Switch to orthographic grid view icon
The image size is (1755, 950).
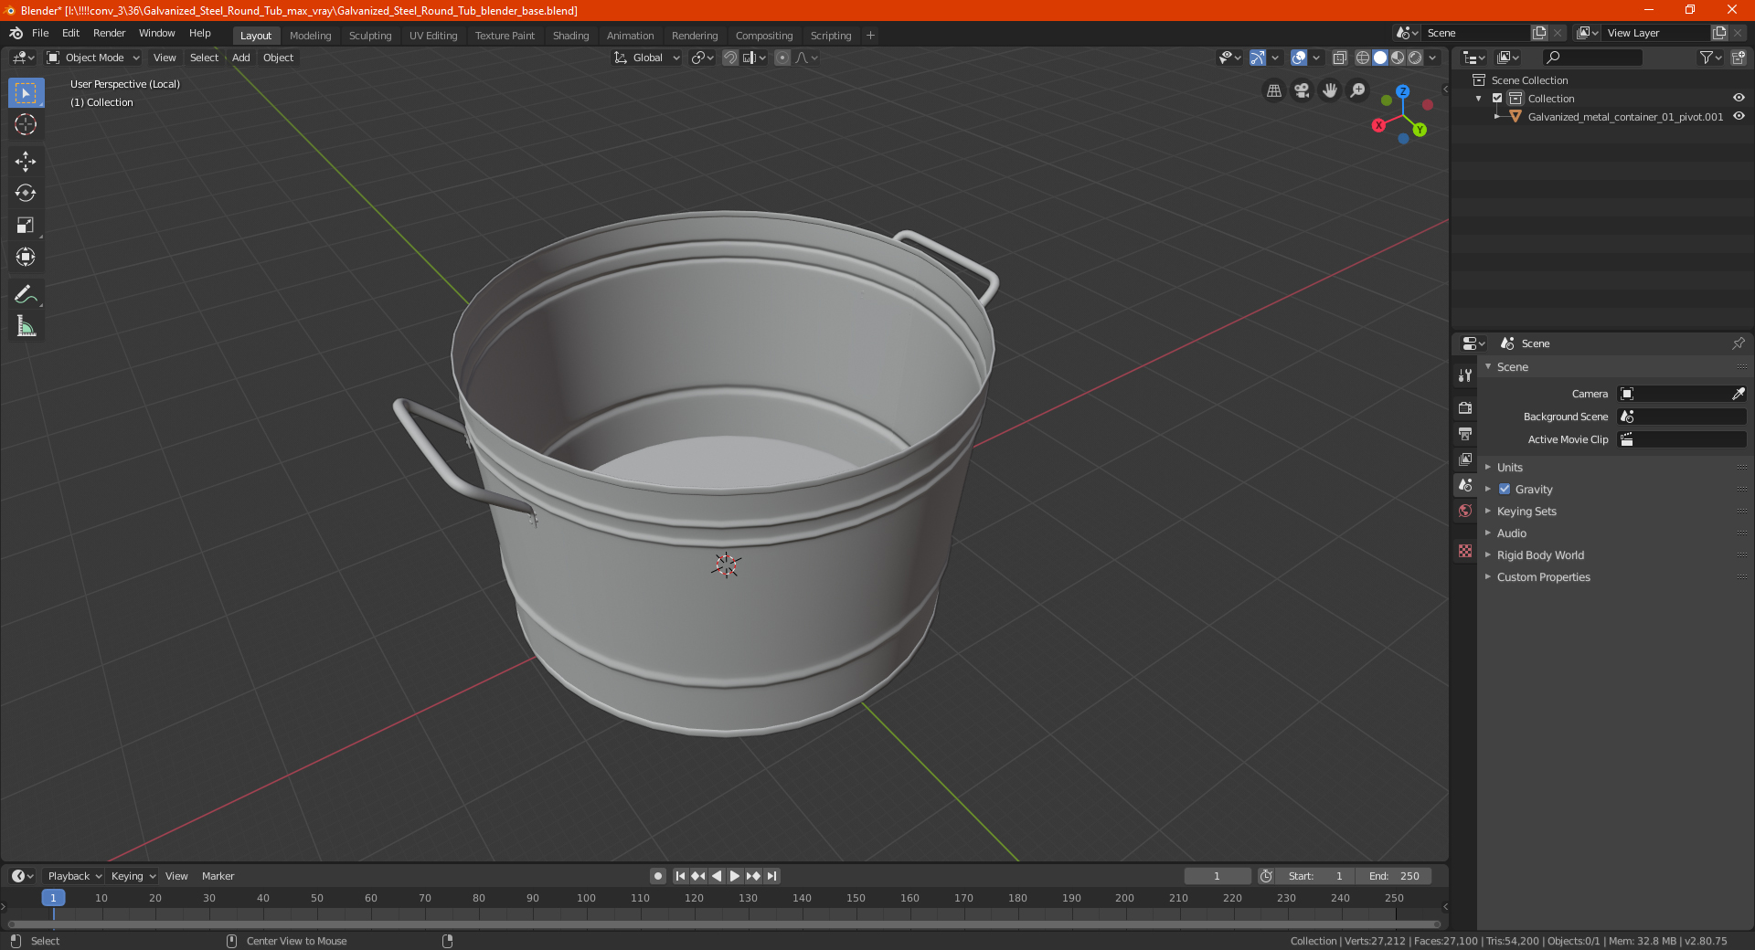[x=1273, y=90]
